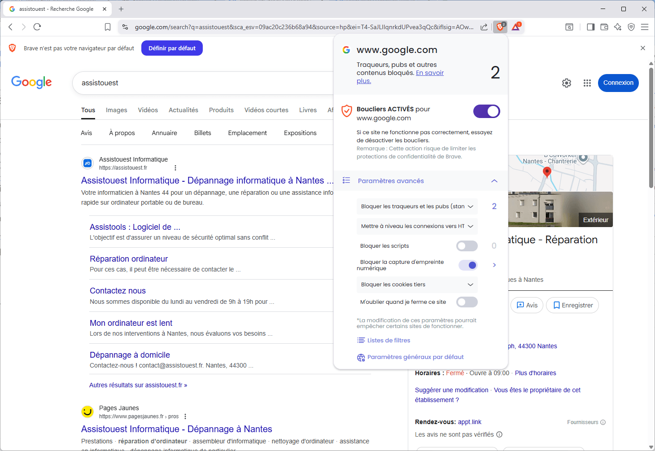Viewport: 655px width, 451px height.
Task: Open the Contactez nous result link
Action: point(118,291)
